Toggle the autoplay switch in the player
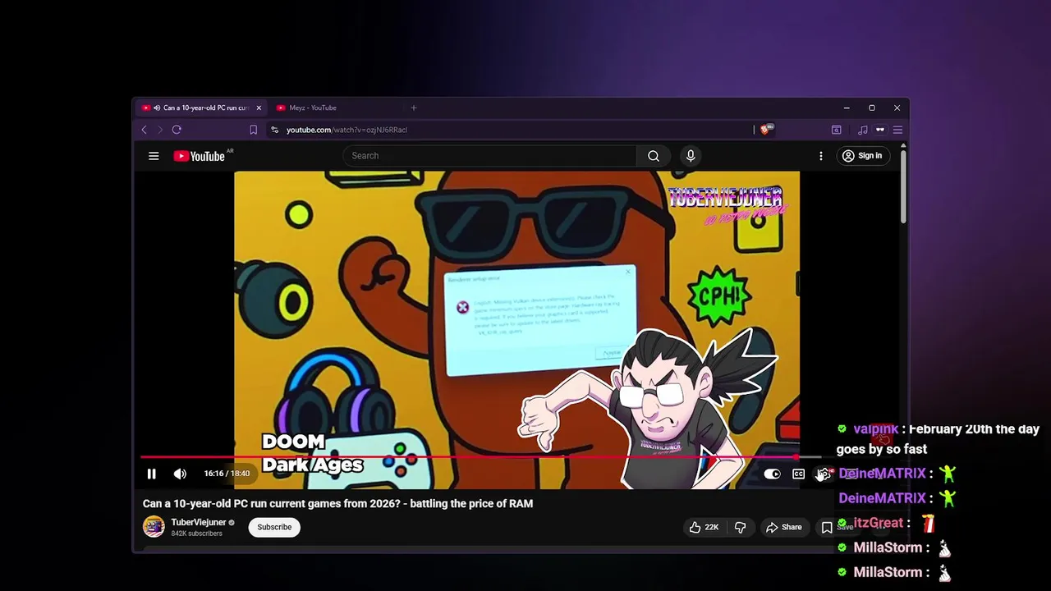The height and width of the screenshot is (591, 1051). 772,474
